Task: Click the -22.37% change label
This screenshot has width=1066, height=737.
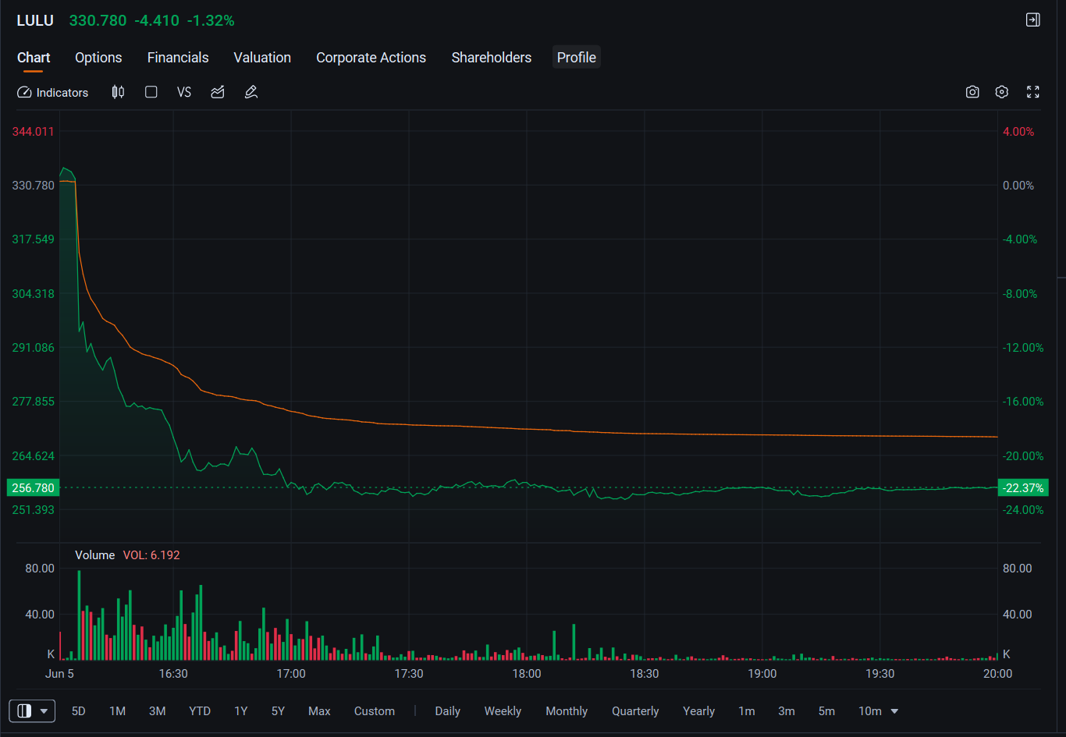Action: pos(1023,488)
